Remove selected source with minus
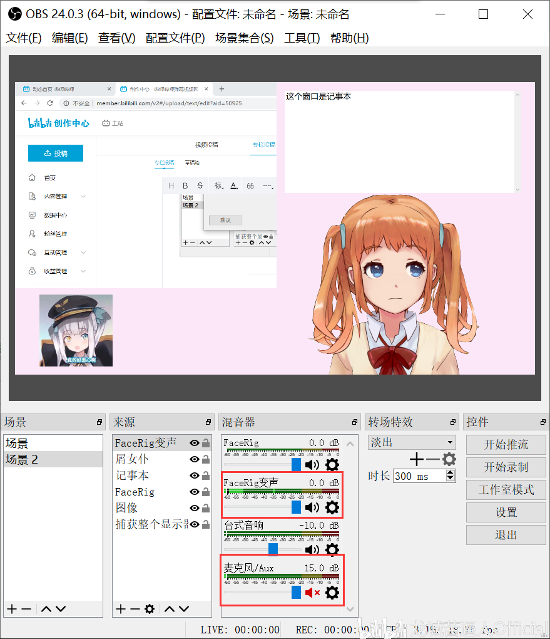Screen dimensions: 550x639 (x=135, y=609)
